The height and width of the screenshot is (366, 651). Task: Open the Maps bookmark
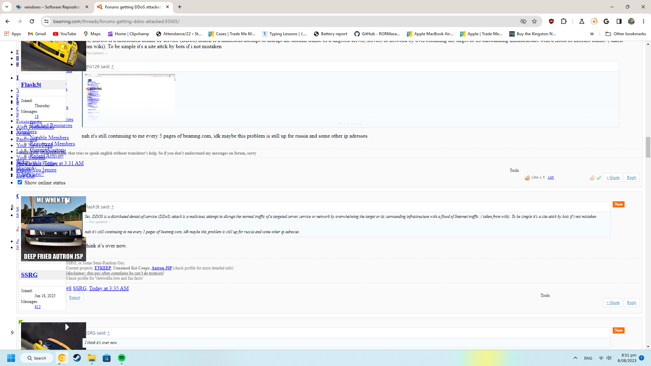(92, 34)
